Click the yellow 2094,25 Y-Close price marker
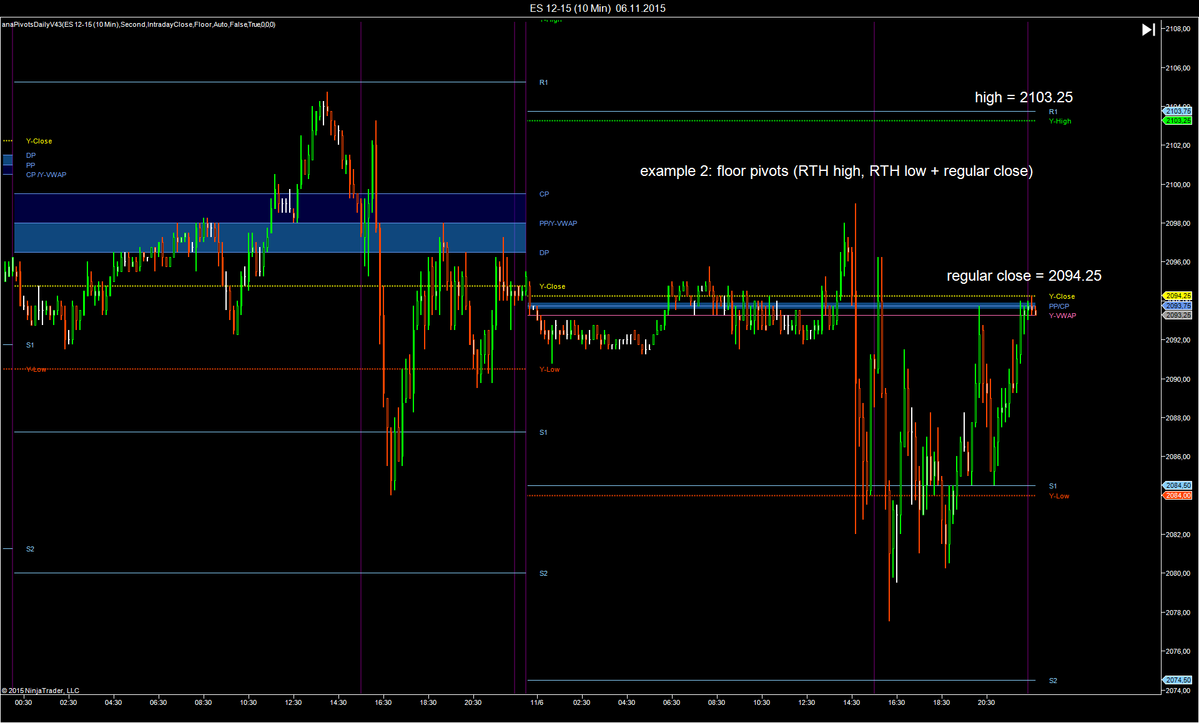This screenshot has width=1199, height=723. (x=1178, y=296)
